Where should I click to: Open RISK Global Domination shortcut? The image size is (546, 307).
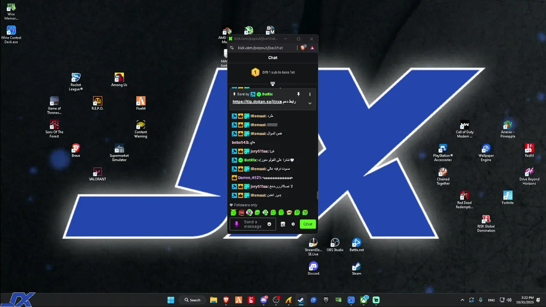[486, 223]
